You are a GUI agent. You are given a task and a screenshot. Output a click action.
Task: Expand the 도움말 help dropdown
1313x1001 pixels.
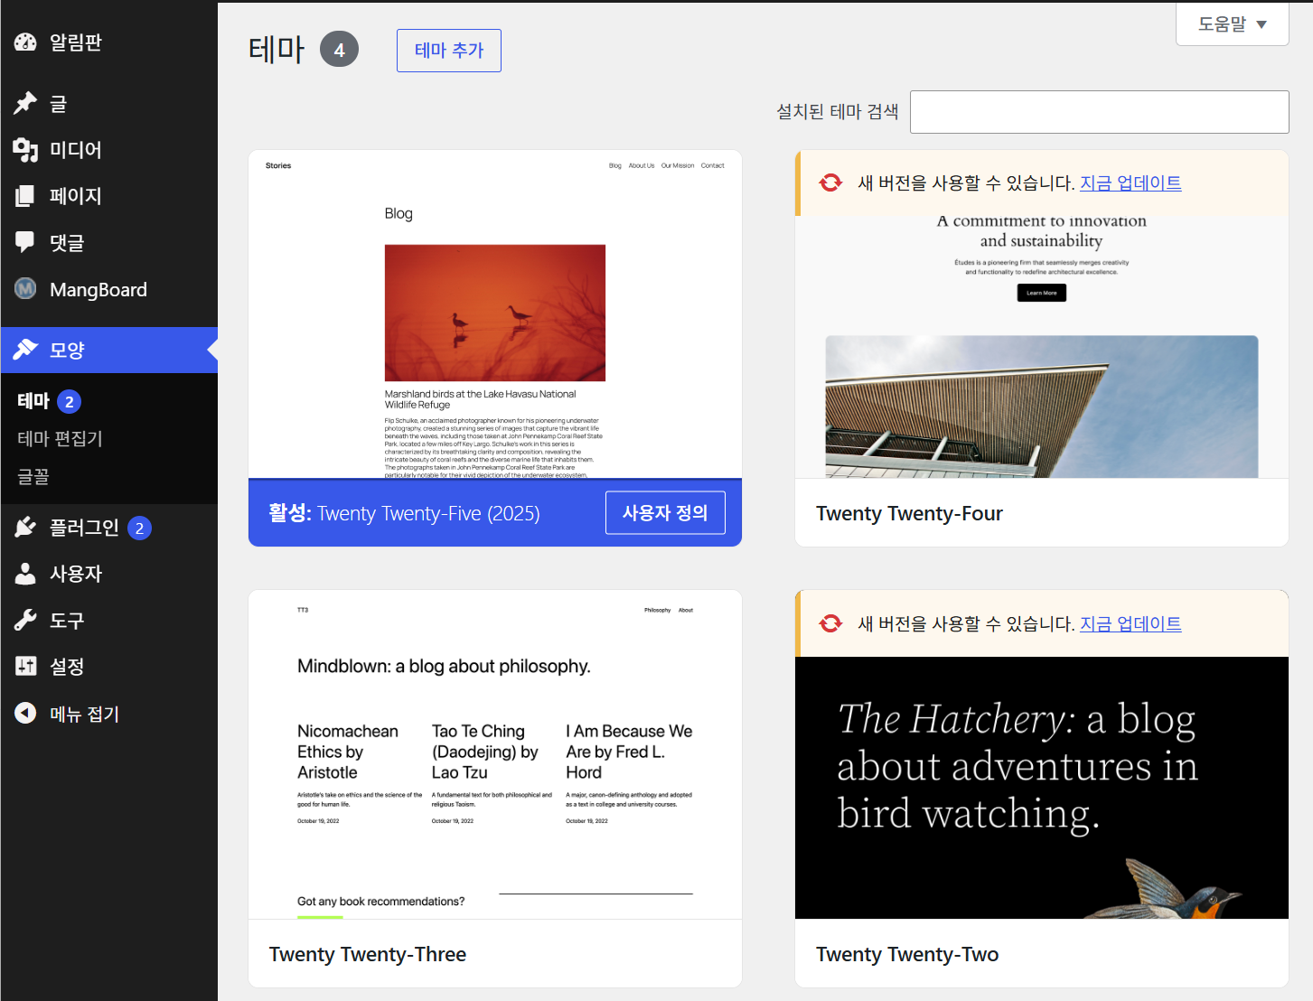(1232, 24)
